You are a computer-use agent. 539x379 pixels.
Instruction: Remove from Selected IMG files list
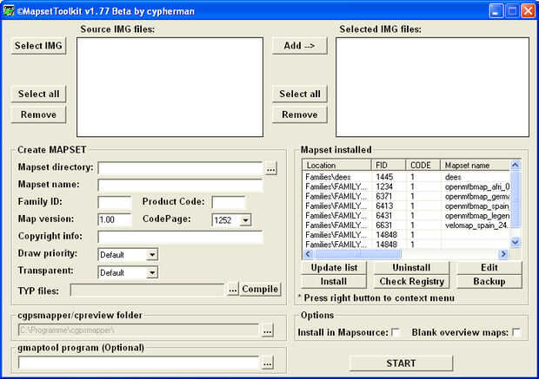299,114
